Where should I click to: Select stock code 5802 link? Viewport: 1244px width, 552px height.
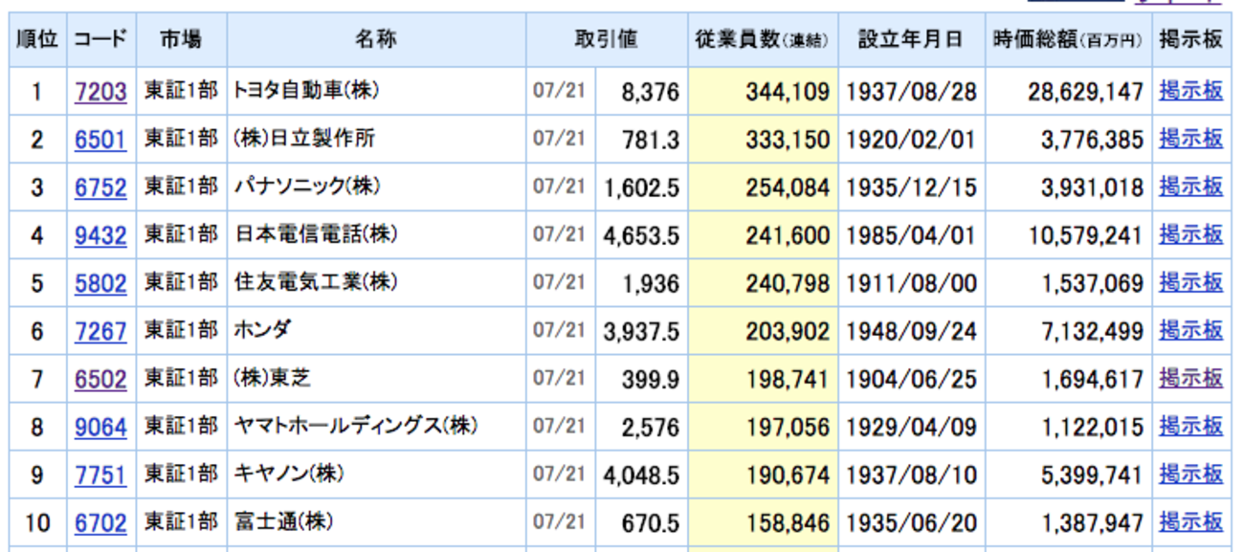(100, 283)
